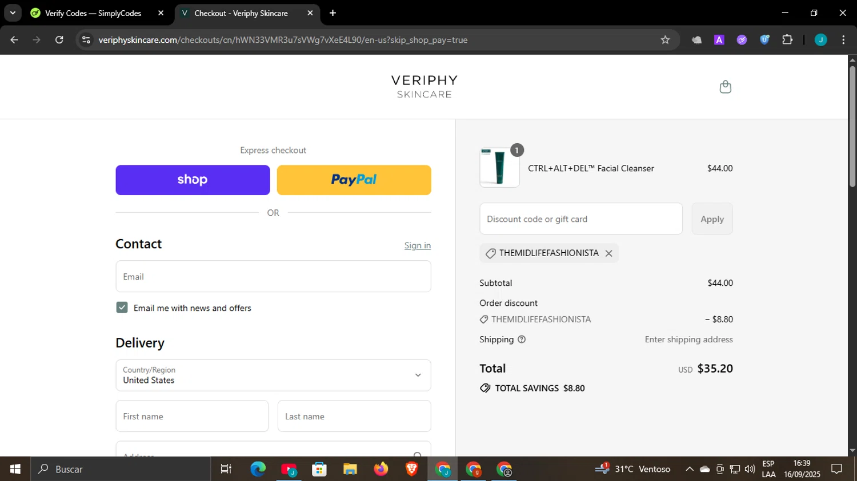Launch Brave browser from taskbar

pos(412,469)
